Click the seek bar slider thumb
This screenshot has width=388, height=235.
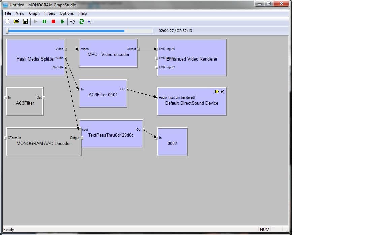7,31
